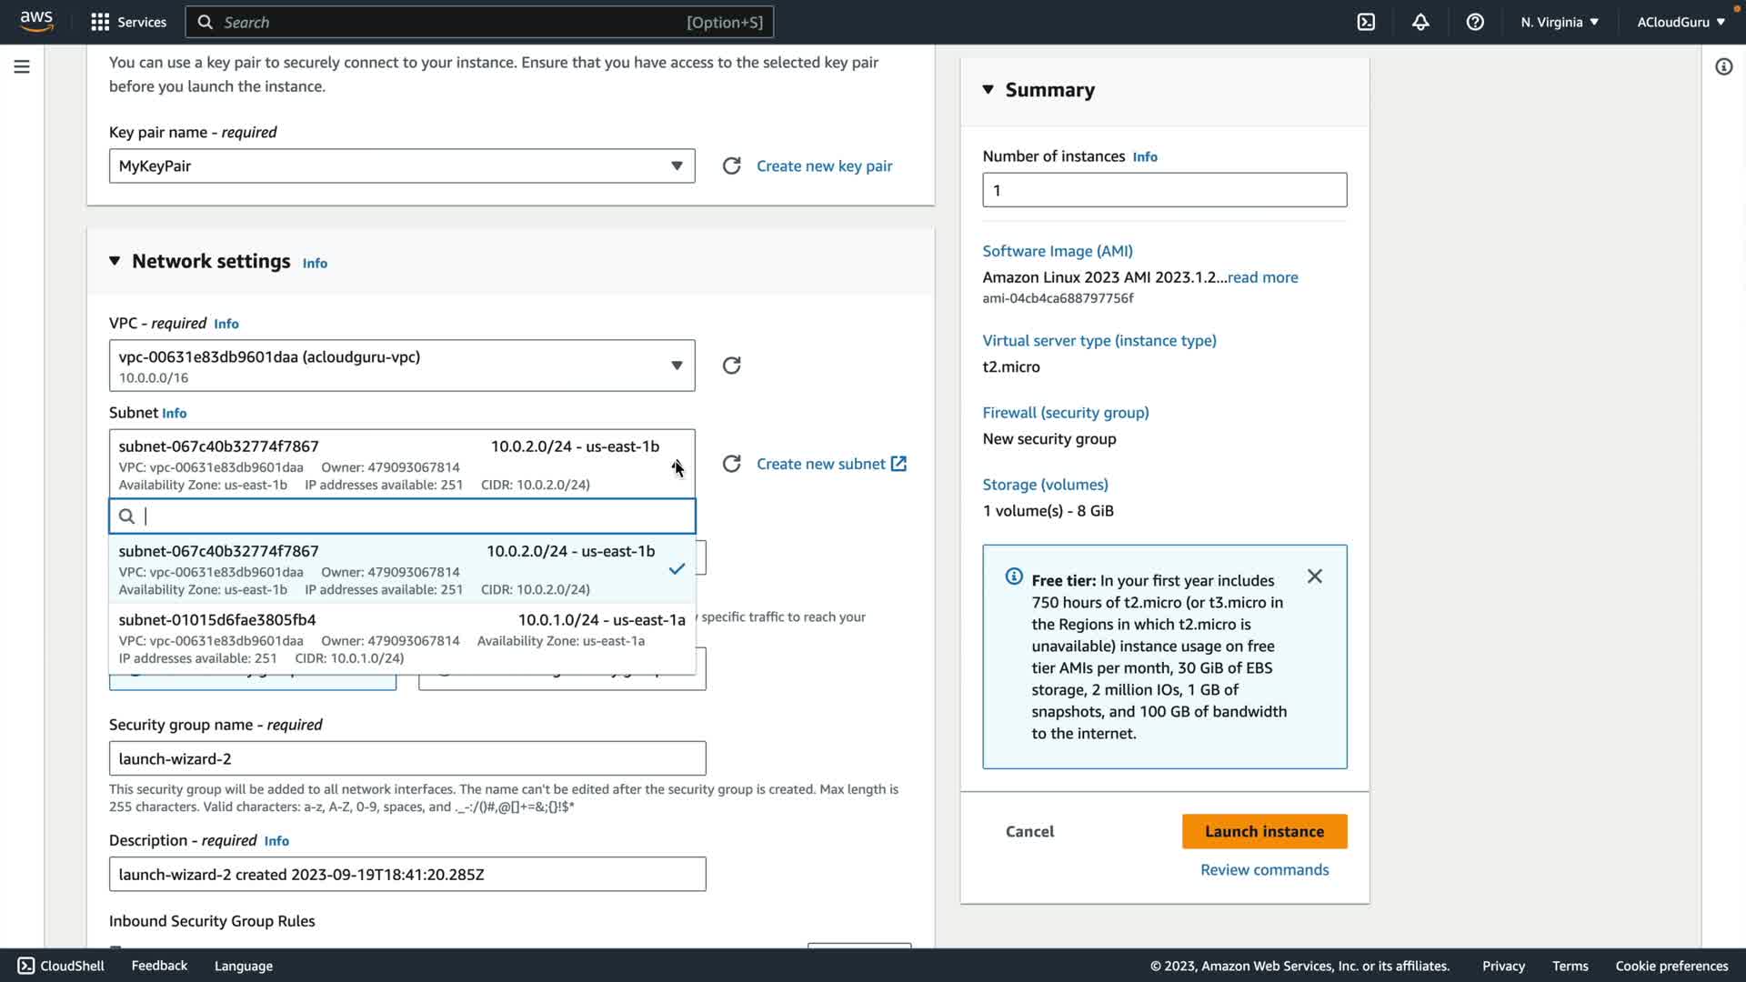Refresh the subnet list
Screen dimensions: 1746x982
pyautogui.click(x=731, y=464)
